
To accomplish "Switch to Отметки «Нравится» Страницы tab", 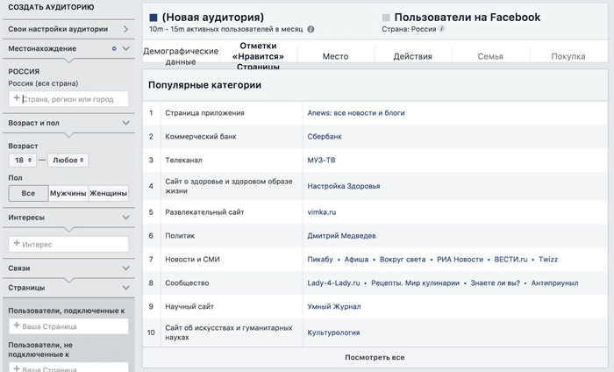I will tap(259, 56).
